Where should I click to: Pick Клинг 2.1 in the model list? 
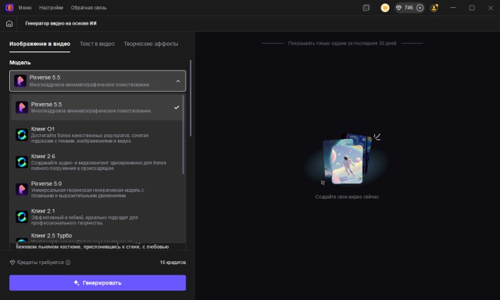pyautogui.click(x=97, y=216)
